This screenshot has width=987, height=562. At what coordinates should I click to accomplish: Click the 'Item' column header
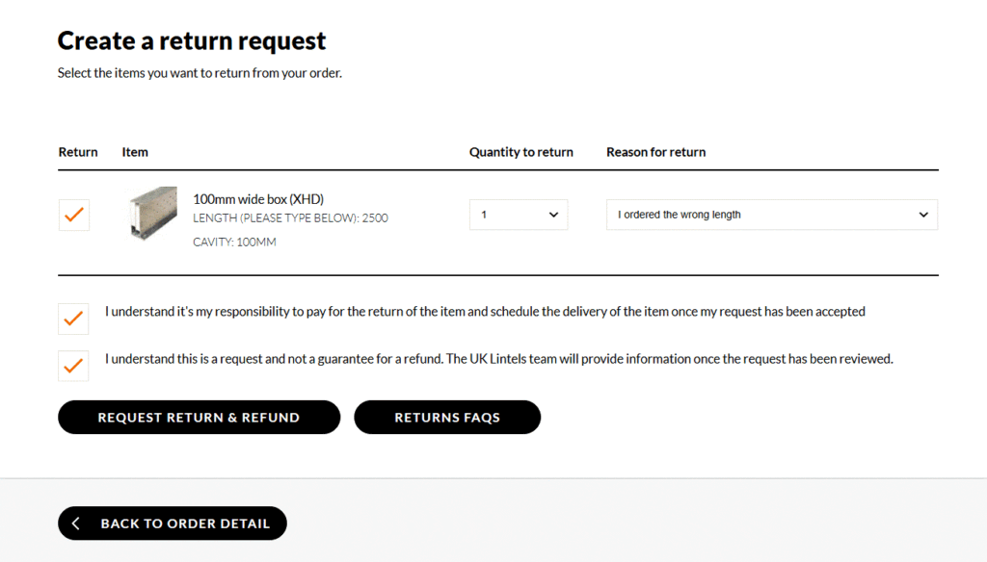[135, 152]
